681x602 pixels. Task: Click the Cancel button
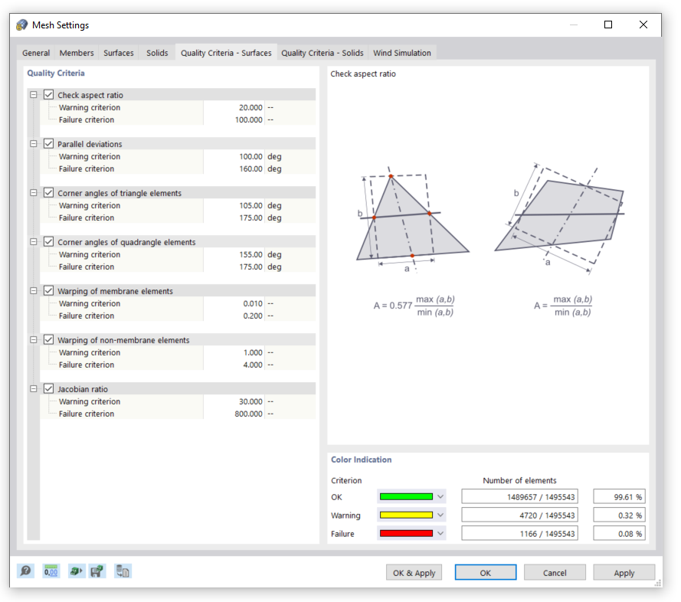click(x=554, y=572)
